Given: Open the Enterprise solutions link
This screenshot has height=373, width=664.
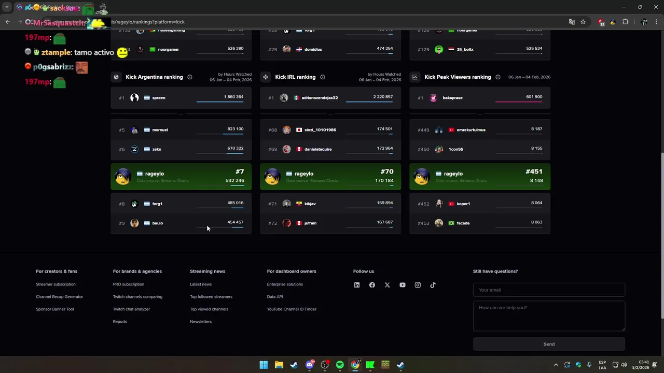Looking at the screenshot, I should point(285,284).
